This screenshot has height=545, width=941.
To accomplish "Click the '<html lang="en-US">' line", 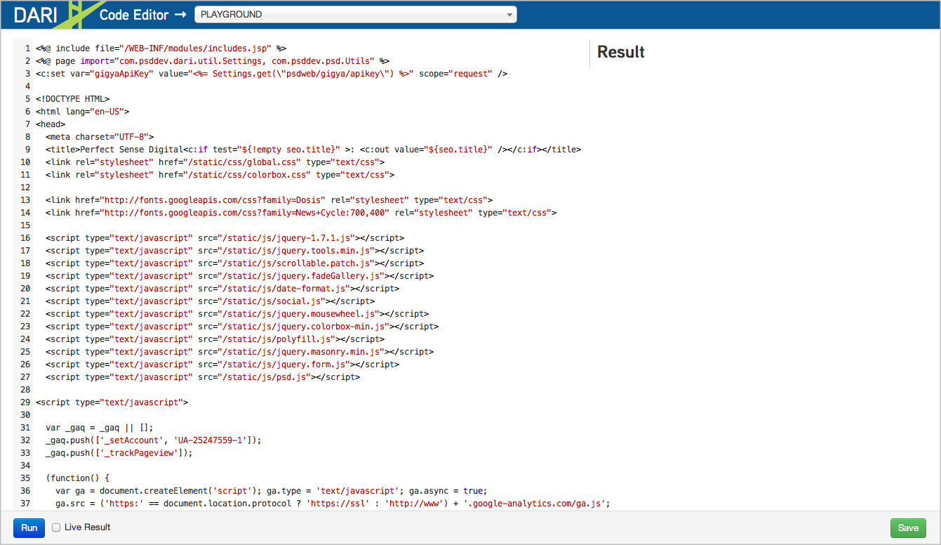I will [x=83, y=112].
